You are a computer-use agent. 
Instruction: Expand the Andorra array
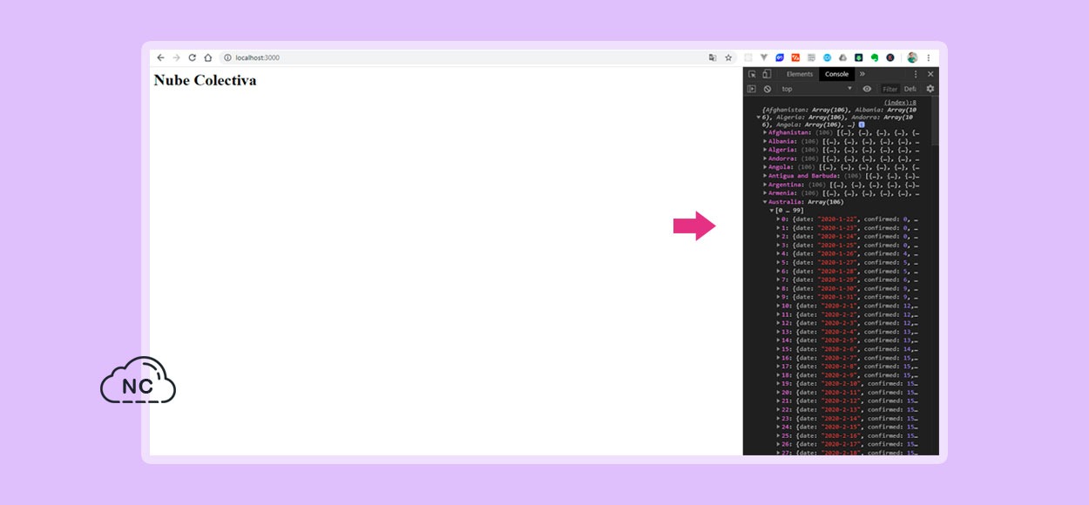[766, 158]
